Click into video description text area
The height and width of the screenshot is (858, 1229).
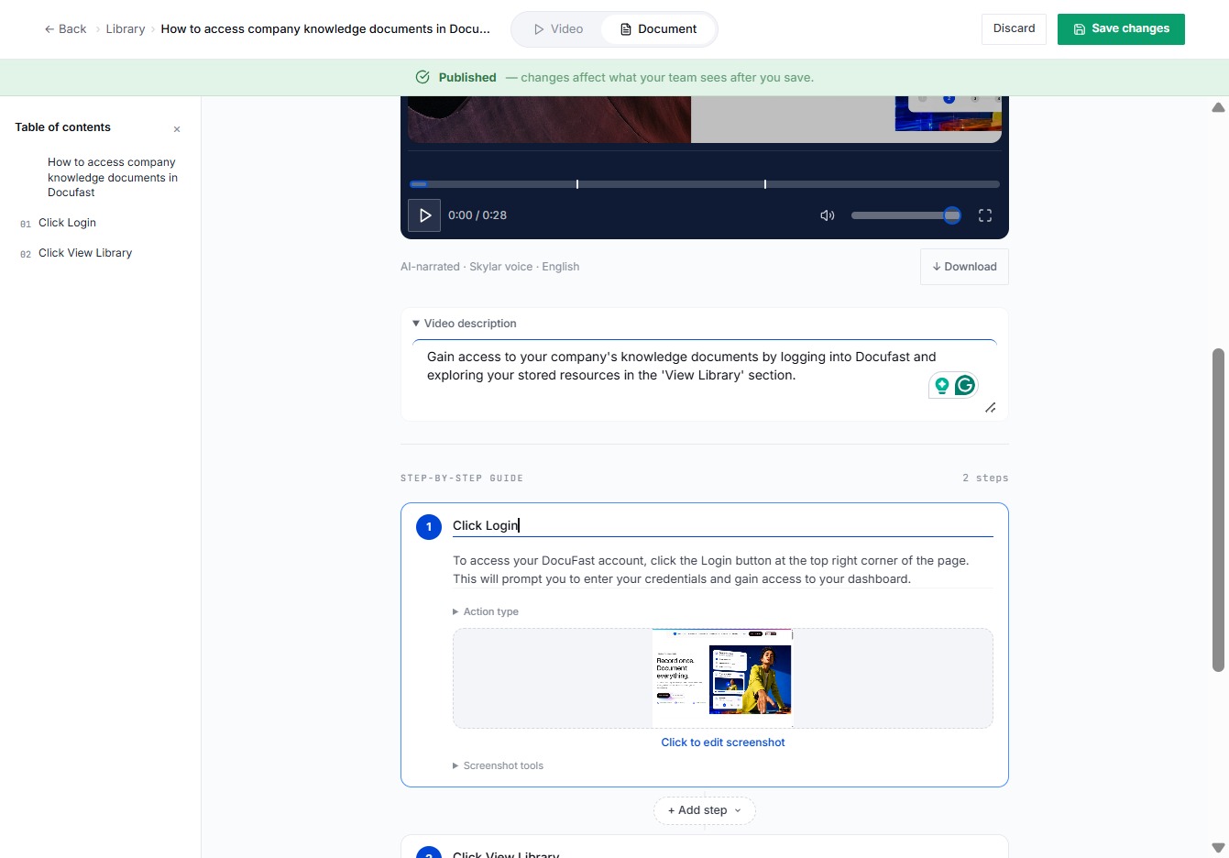tap(705, 378)
